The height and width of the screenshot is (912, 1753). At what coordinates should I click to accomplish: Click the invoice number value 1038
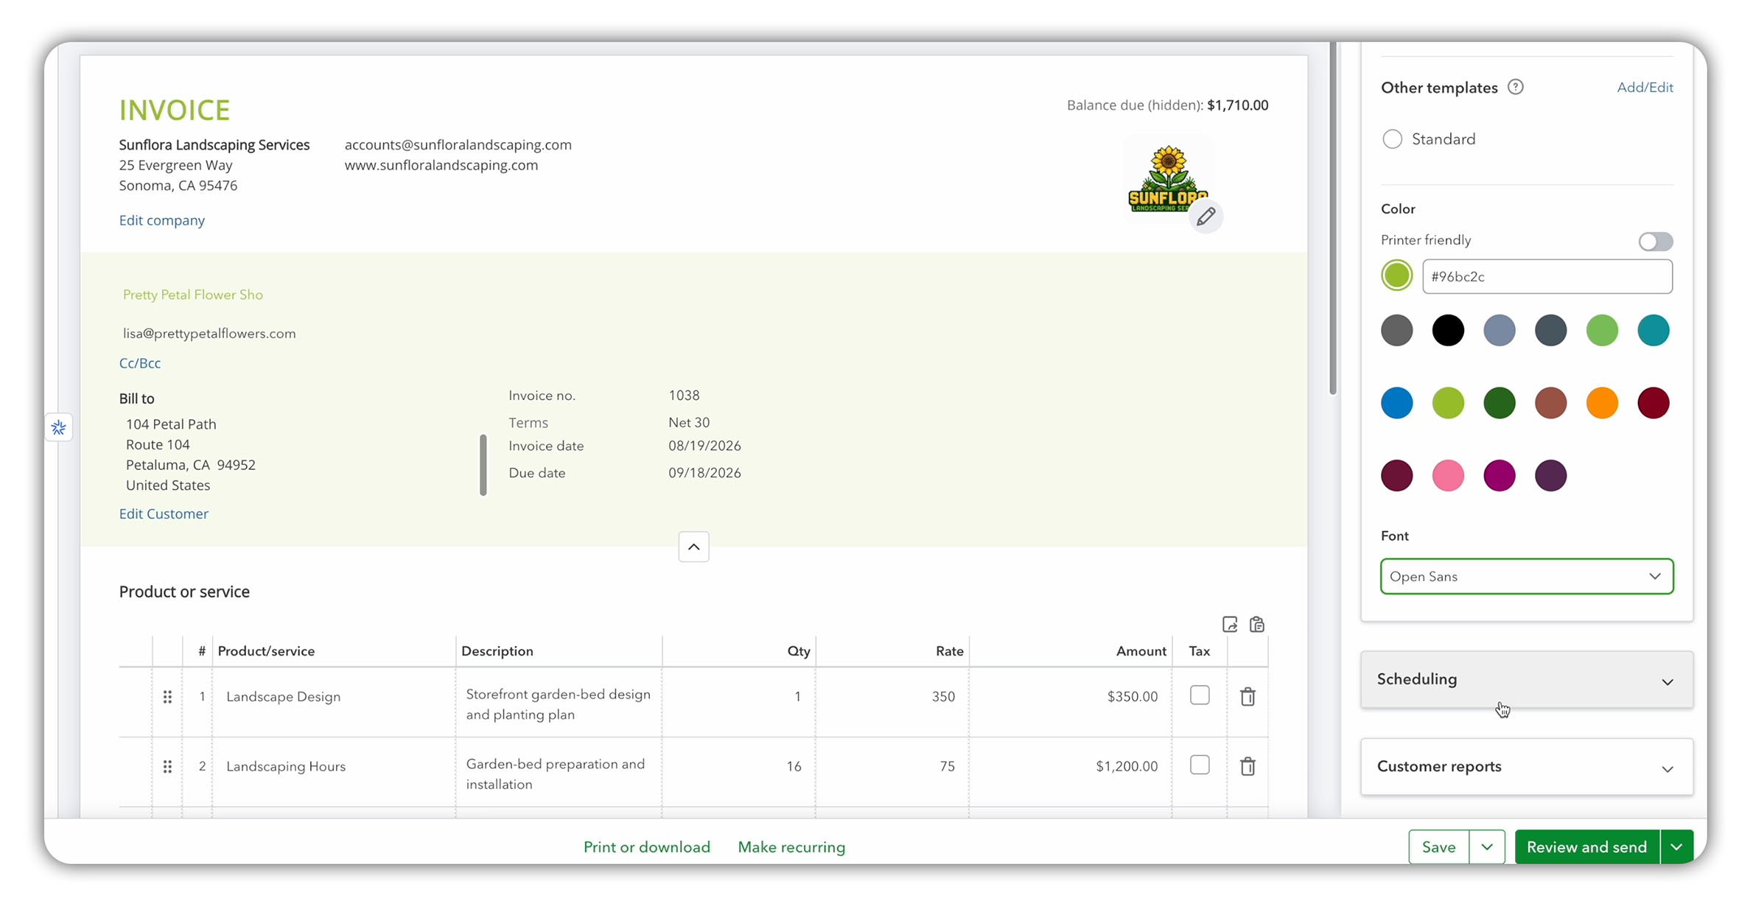point(684,396)
